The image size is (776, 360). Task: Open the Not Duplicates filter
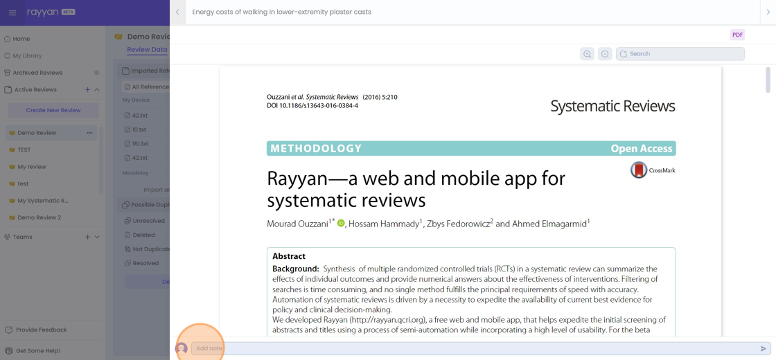coord(147,249)
